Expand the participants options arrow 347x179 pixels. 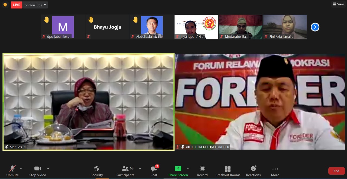pyautogui.click(x=140, y=168)
